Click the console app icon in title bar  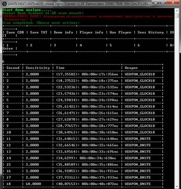(5, 4)
